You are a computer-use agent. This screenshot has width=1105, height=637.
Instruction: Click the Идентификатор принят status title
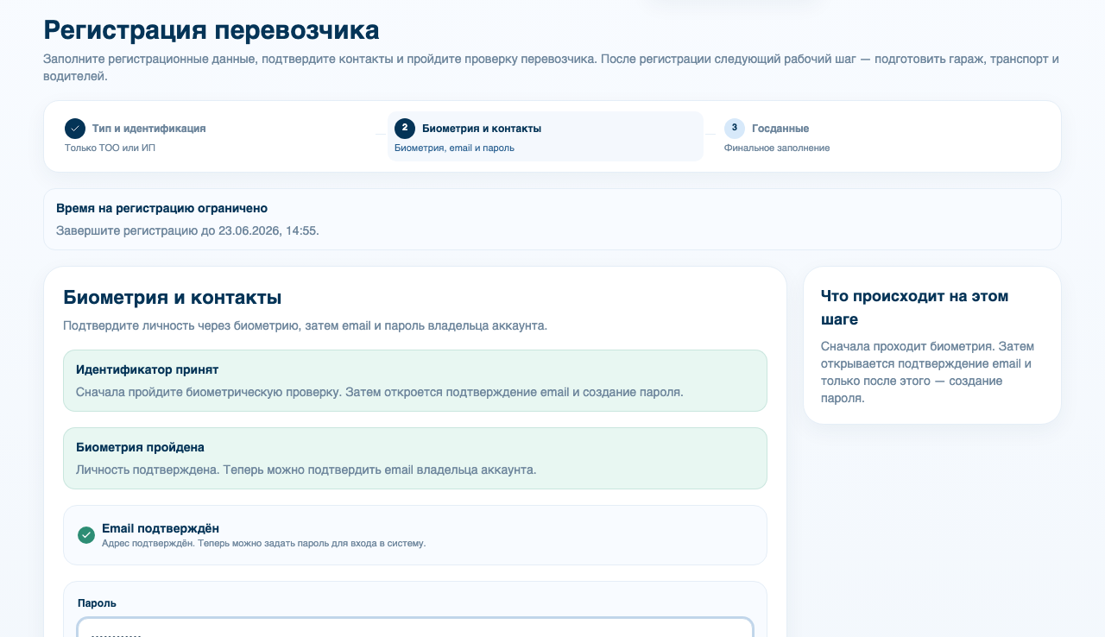click(147, 369)
